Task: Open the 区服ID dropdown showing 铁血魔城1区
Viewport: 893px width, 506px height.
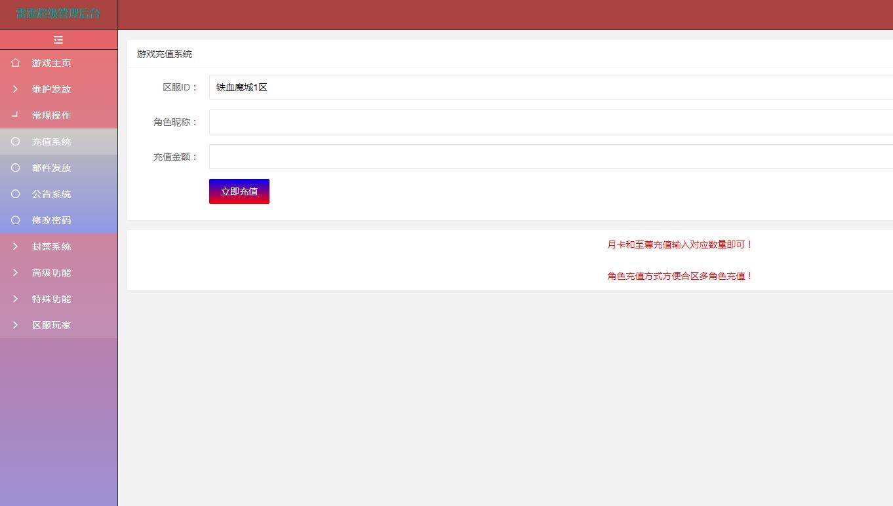Action: [551, 87]
